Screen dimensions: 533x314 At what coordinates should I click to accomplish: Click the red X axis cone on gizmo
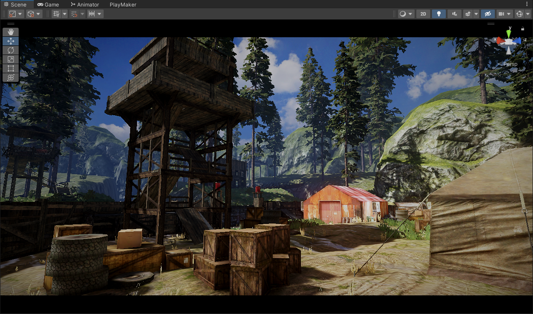click(x=500, y=41)
